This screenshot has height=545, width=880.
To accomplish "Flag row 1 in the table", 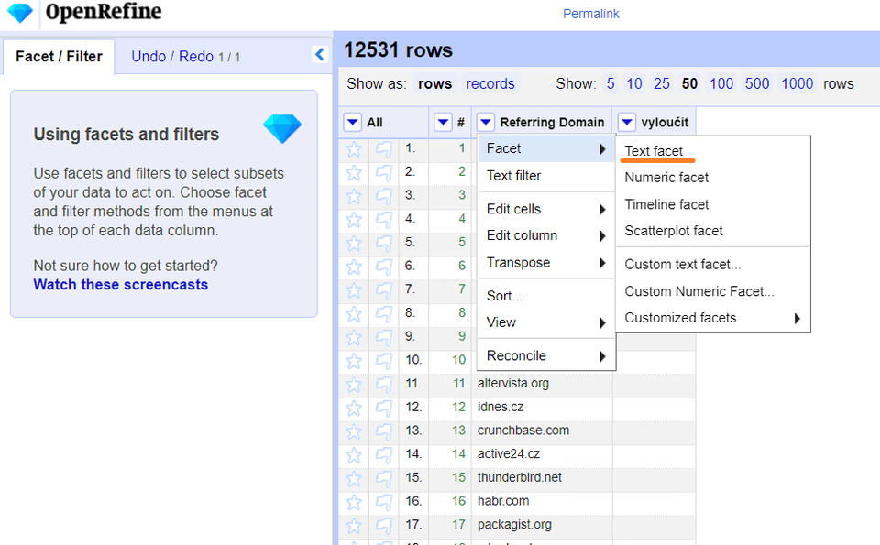I will (x=384, y=148).
